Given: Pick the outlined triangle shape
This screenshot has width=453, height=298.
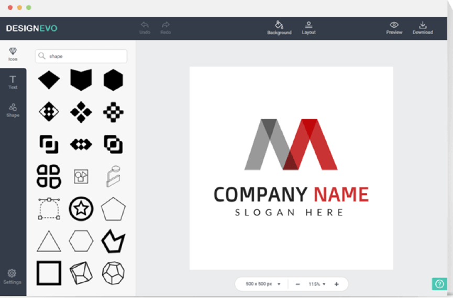Looking at the screenshot, I should point(49,241).
